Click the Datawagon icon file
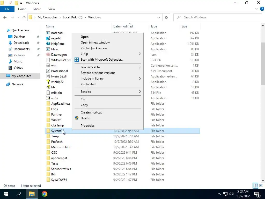This screenshot has width=265, height=199. 48,54
